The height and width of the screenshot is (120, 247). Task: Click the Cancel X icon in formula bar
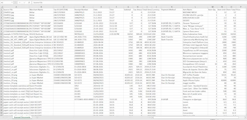pyautogui.click(x=20, y=2)
